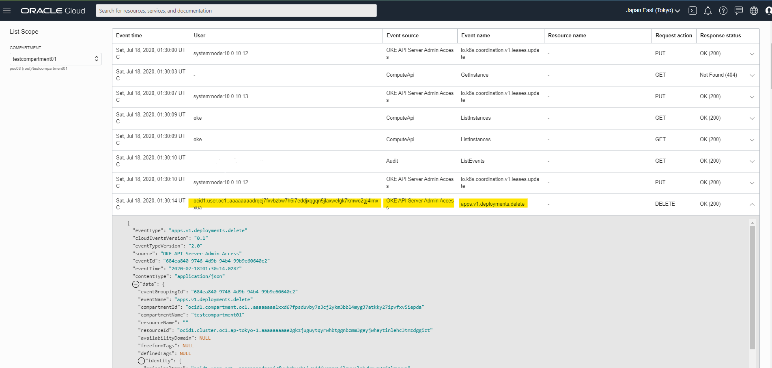Open the testcompartment01 compartment dropdown
Screen dimensions: 772x368
56,59
